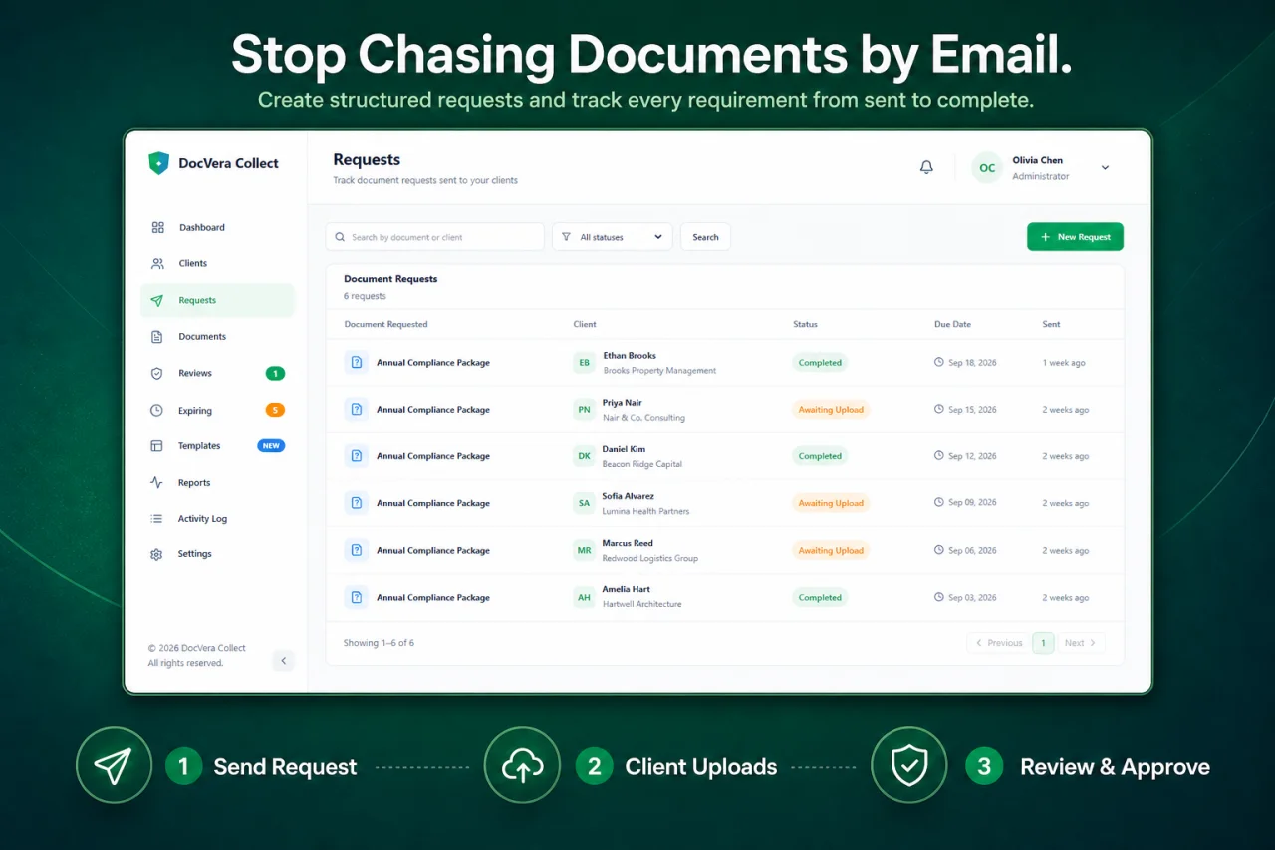
Task: Click Awaiting Upload status for Priya Nair
Action: (831, 410)
